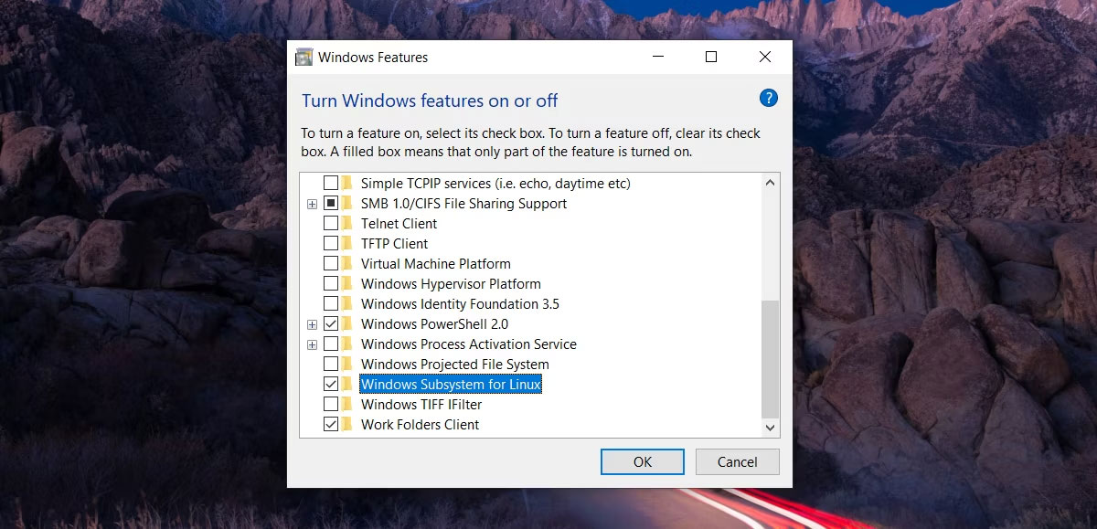Screen dimensions: 1097x529
Task: Expand Windows PowerShell 2.0
Action: [x=313, y=323]
